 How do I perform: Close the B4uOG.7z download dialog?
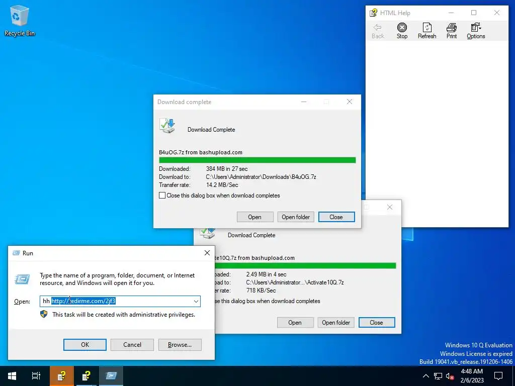[336, 217]
